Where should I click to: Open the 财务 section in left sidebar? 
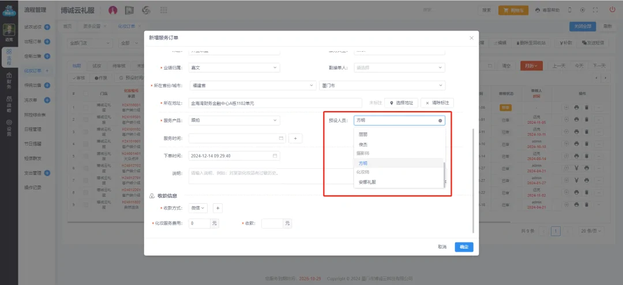point(9,81)
